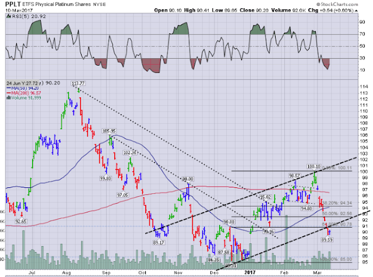373x277 pixels.
Task: Click the up-arrow icon after the Chg value
Action: click(356, 10)
